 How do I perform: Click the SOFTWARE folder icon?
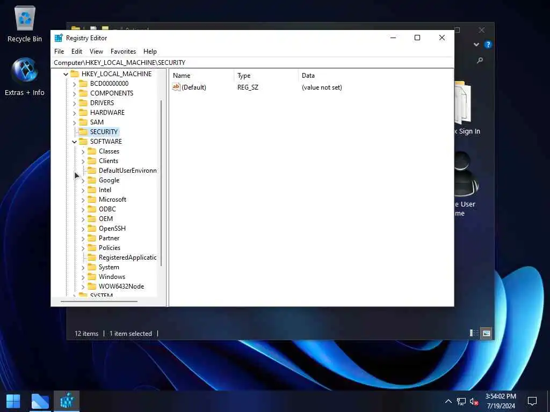pyautogui.click(x=83, y=141)
